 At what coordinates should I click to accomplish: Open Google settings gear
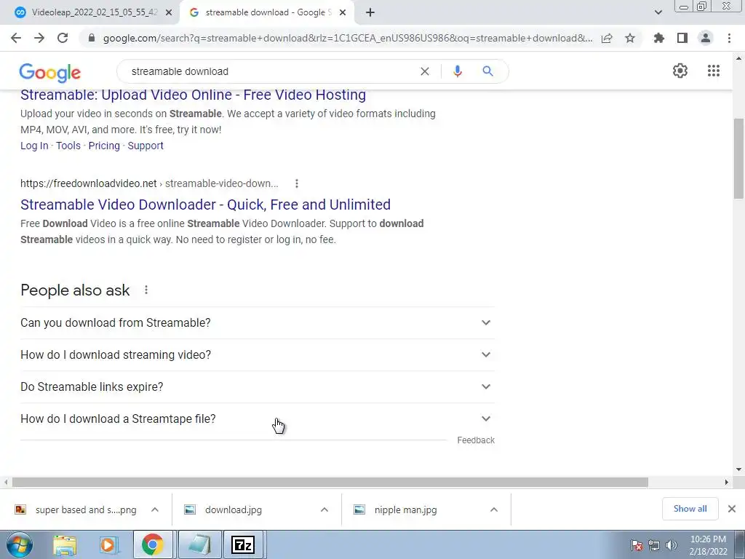[x=680, y=71]
